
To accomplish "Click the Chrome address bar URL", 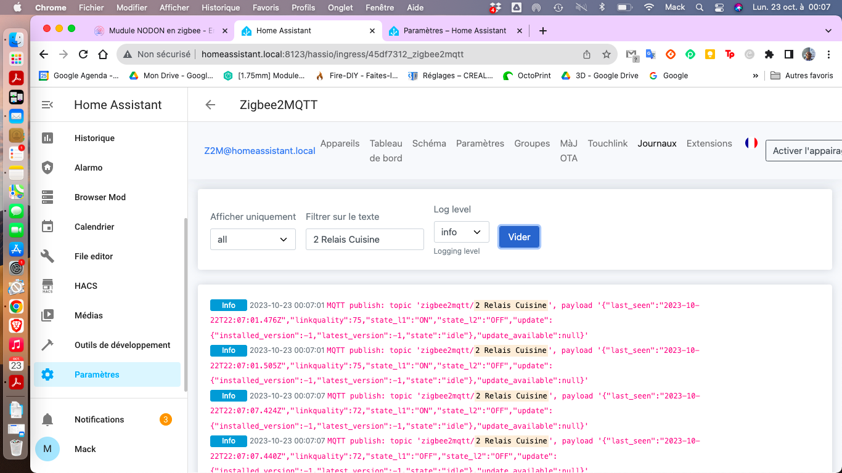I will coord(333,54).
